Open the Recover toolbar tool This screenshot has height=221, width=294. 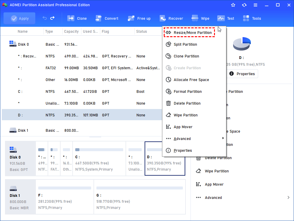click(x=171, y=18)
